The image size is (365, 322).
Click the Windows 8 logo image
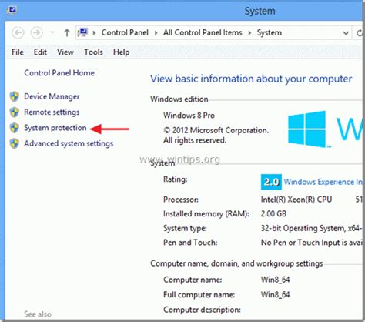pos(307,129)
